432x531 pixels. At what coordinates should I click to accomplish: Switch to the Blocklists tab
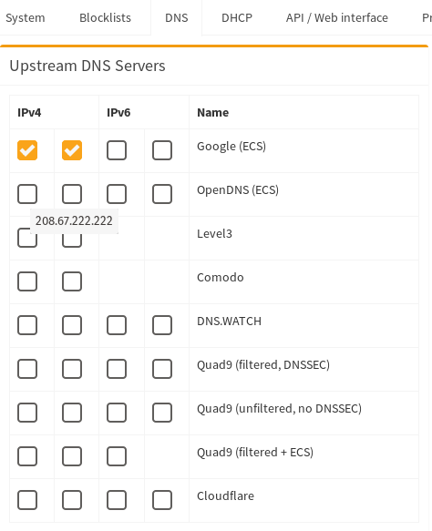105,17
